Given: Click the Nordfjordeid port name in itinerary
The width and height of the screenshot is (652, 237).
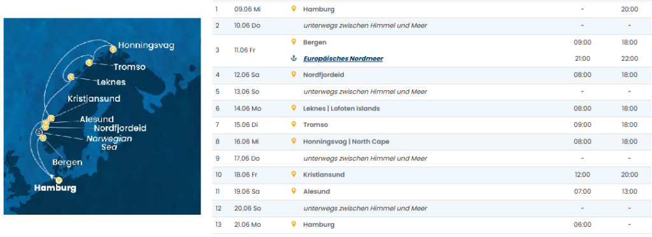Looking at the screenshot, I should pyautogui.click(x=323, y=75).
